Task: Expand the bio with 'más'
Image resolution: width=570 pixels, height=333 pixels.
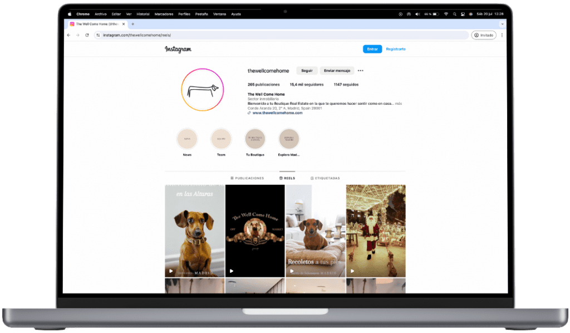Action: point(399,104)
